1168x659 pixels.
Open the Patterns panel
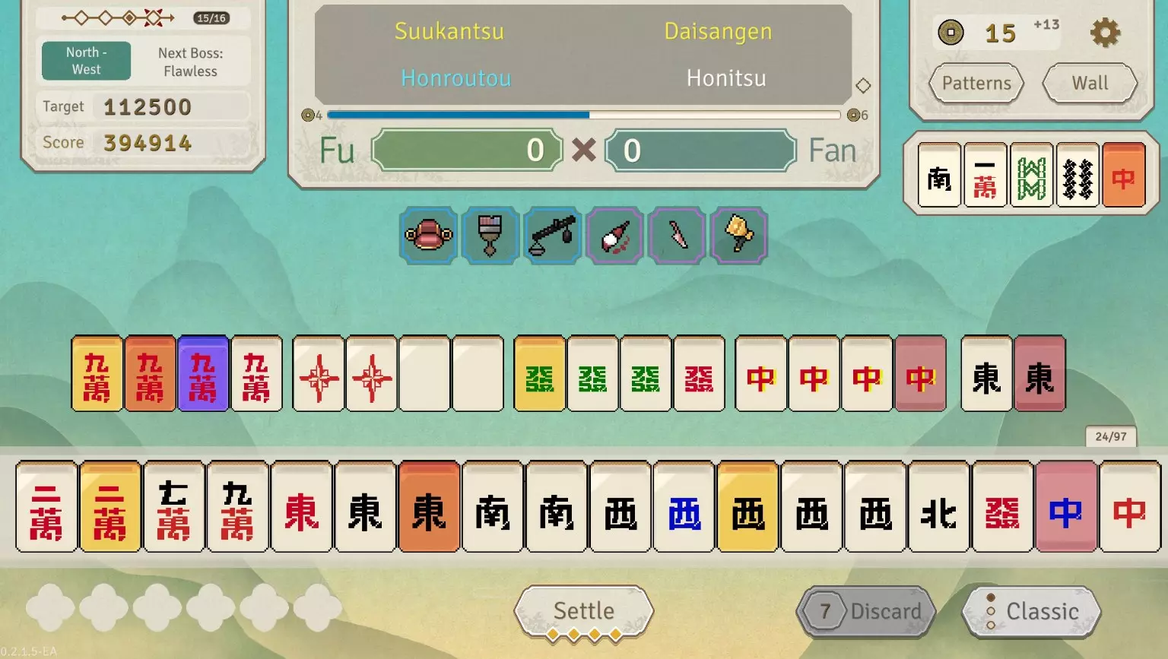[976, 84]
